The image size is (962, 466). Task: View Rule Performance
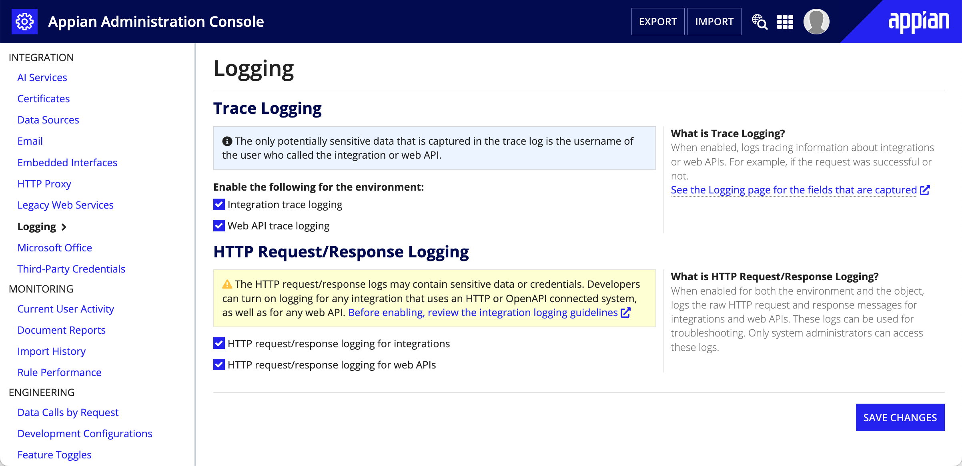pyautogui.click(x=59, y=372)
